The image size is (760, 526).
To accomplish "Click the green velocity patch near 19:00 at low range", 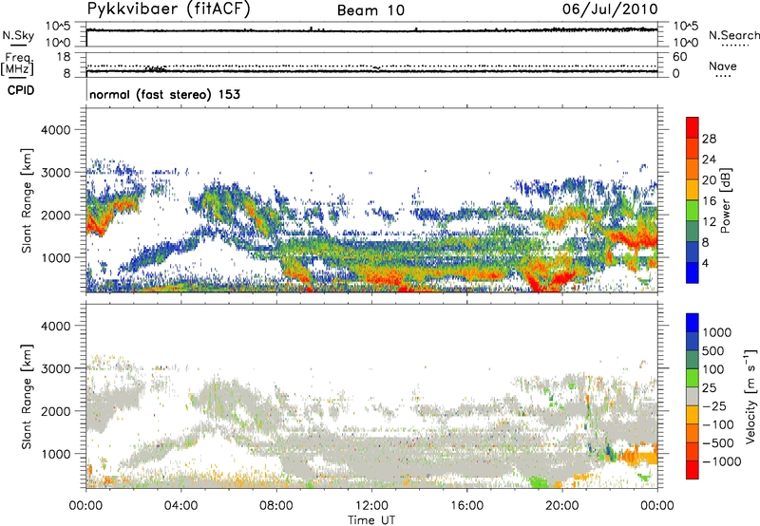I will pyautogui.click(x=539, y=482).
